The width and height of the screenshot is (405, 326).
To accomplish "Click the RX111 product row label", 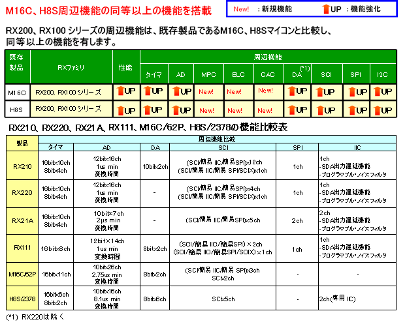I will pos(23,248).
